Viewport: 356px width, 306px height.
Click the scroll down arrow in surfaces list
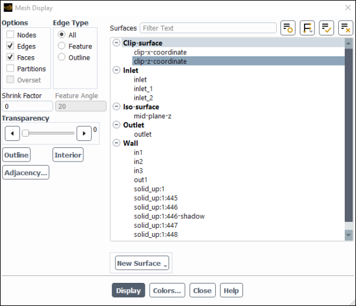[348, 235]
